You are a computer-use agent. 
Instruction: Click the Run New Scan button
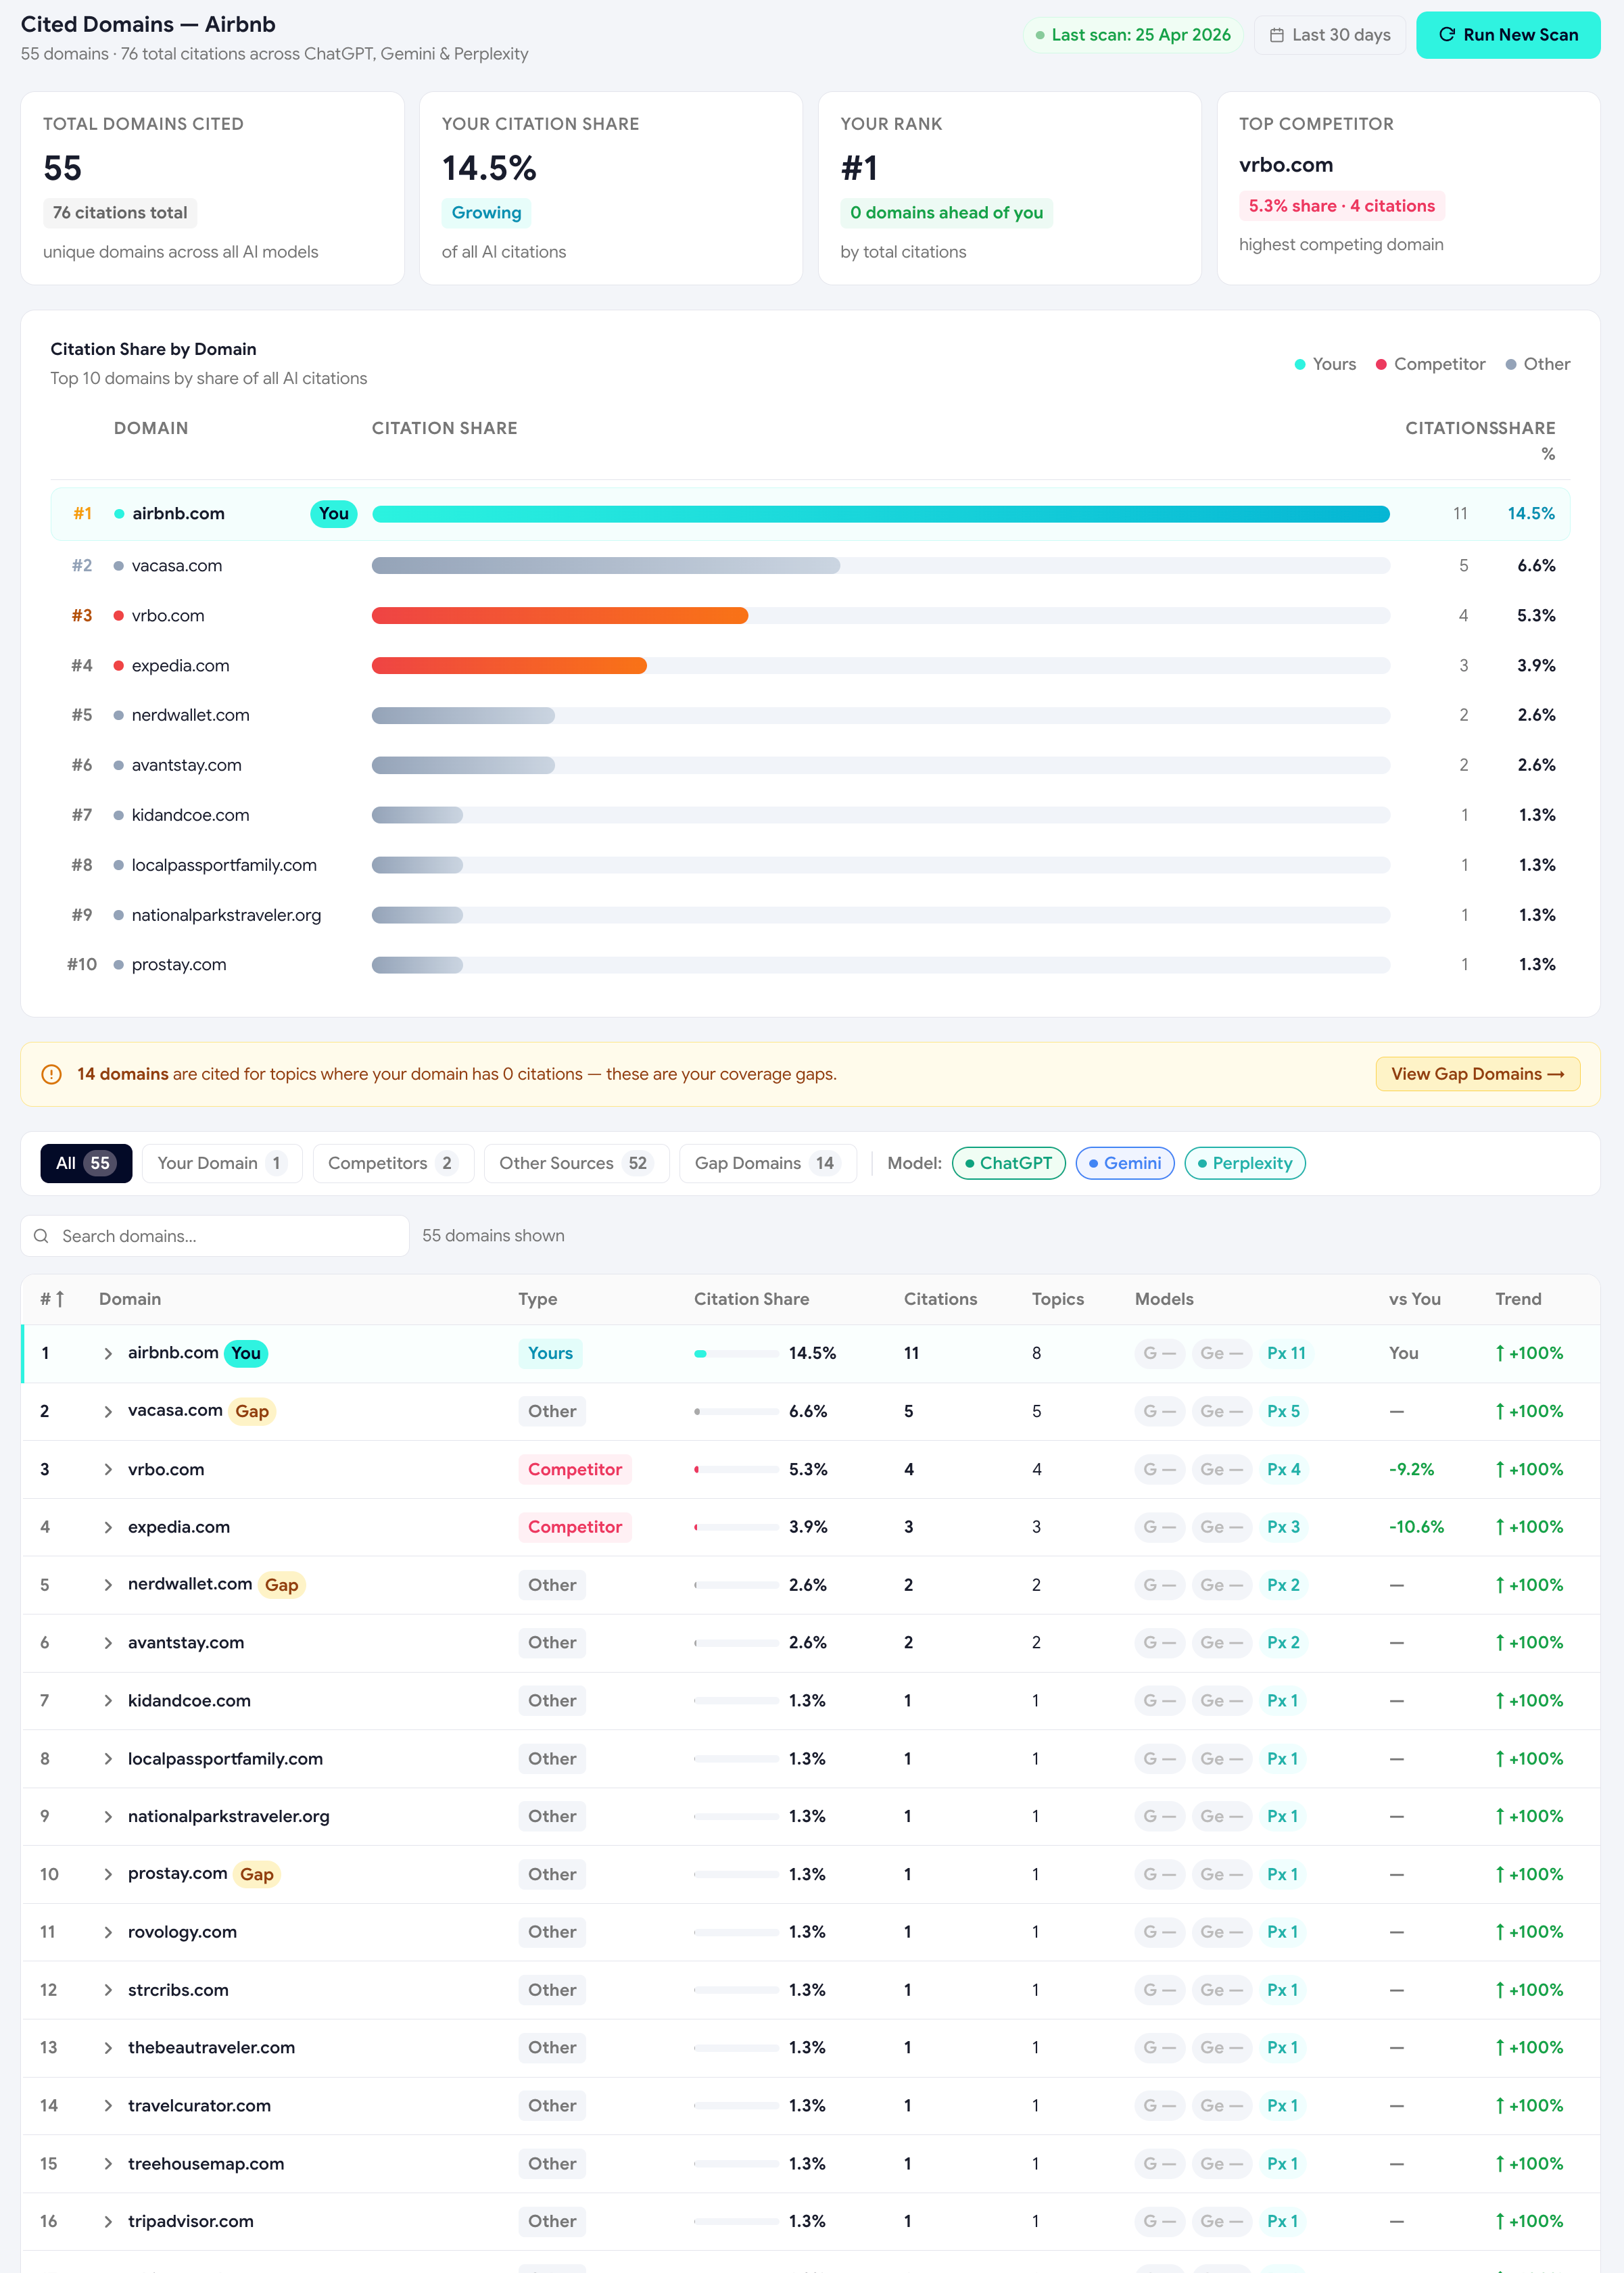coord(1507,35)
